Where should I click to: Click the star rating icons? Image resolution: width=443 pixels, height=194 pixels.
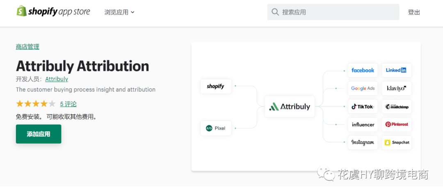tap(36, 104)
